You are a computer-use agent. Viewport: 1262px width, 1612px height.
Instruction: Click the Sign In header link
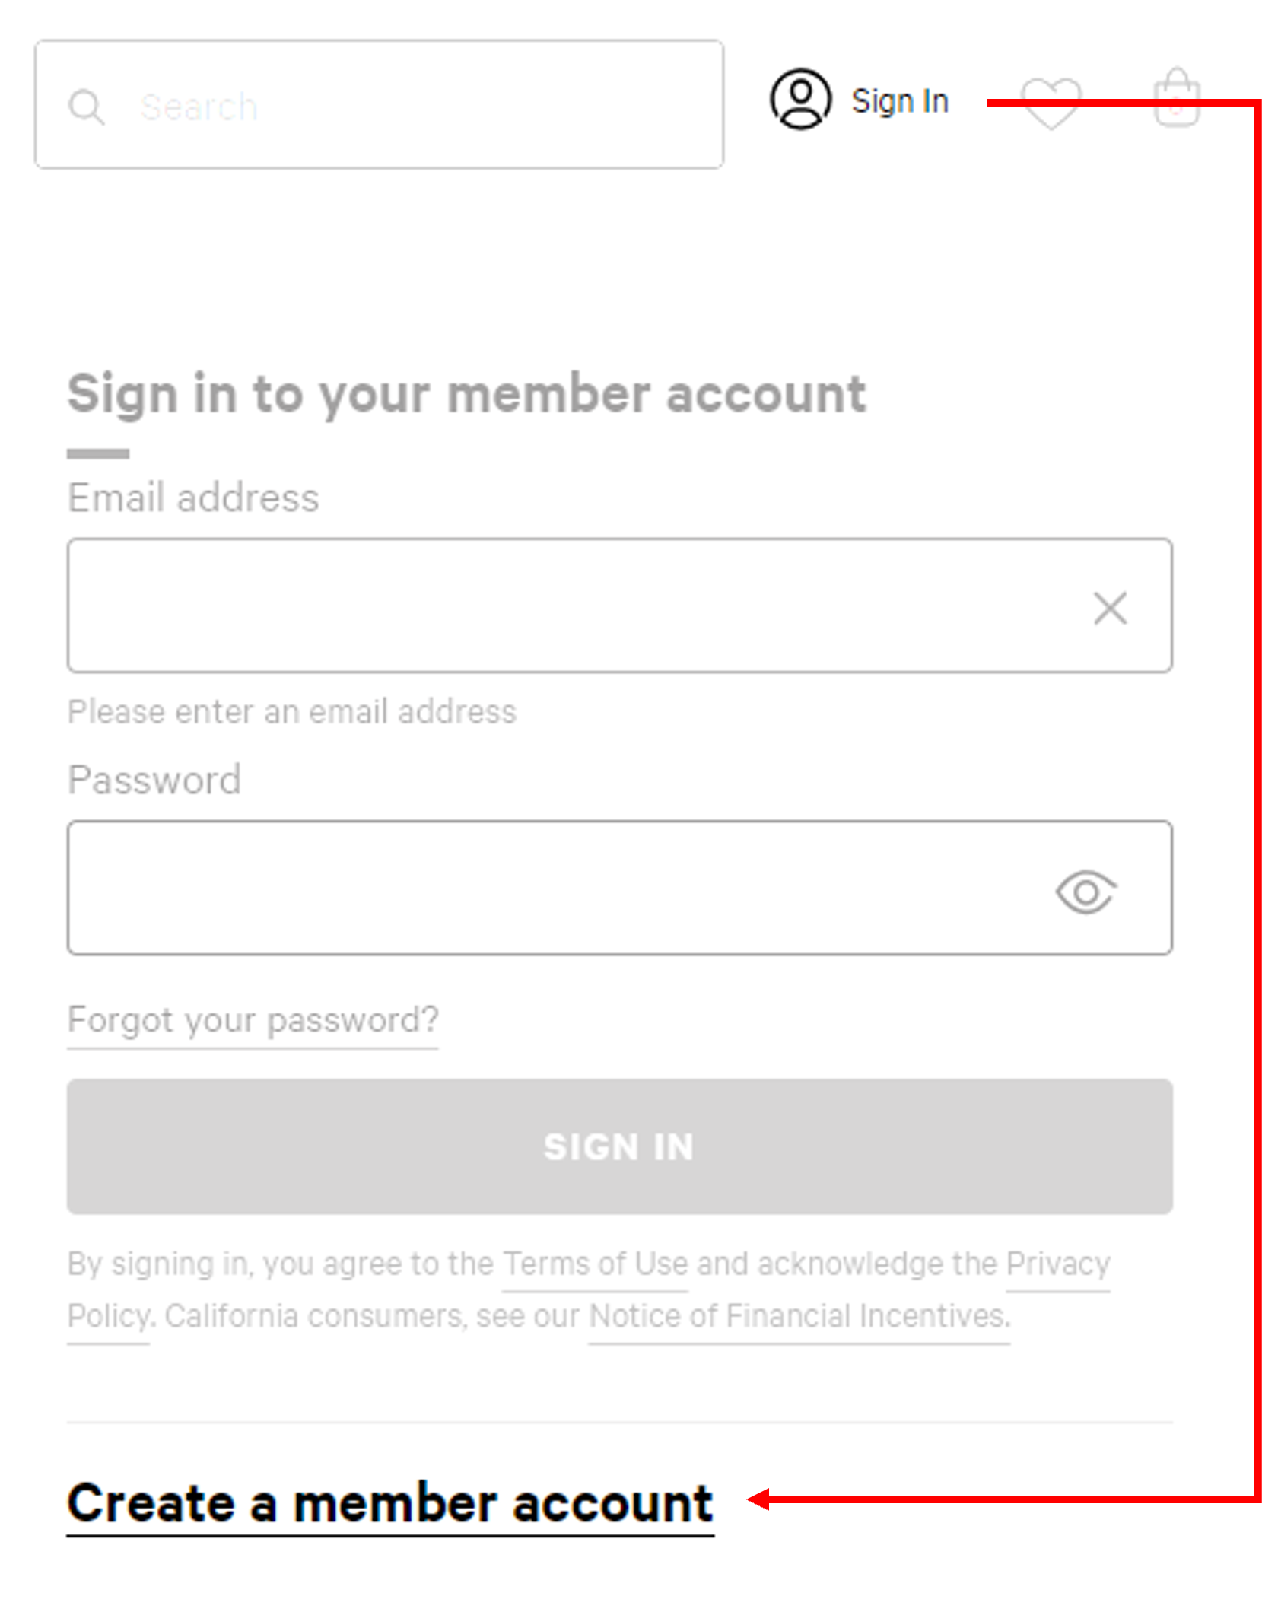[x=900, y=101]
